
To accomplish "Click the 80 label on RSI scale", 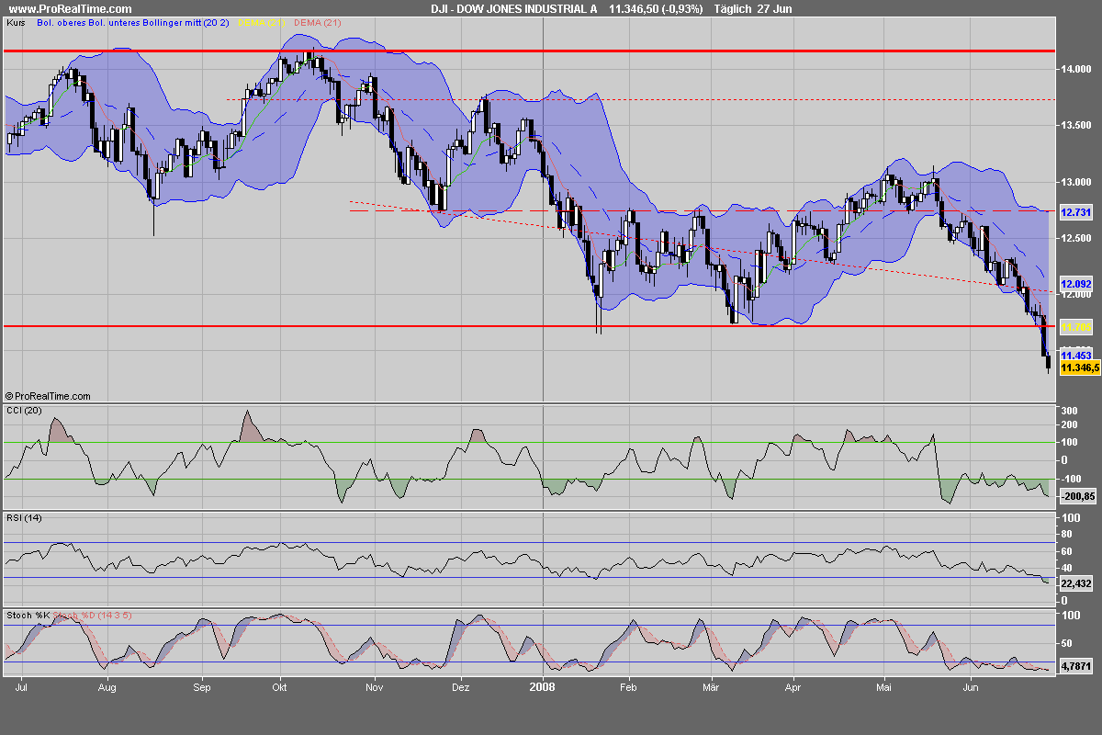I will tap(1067, 534).
